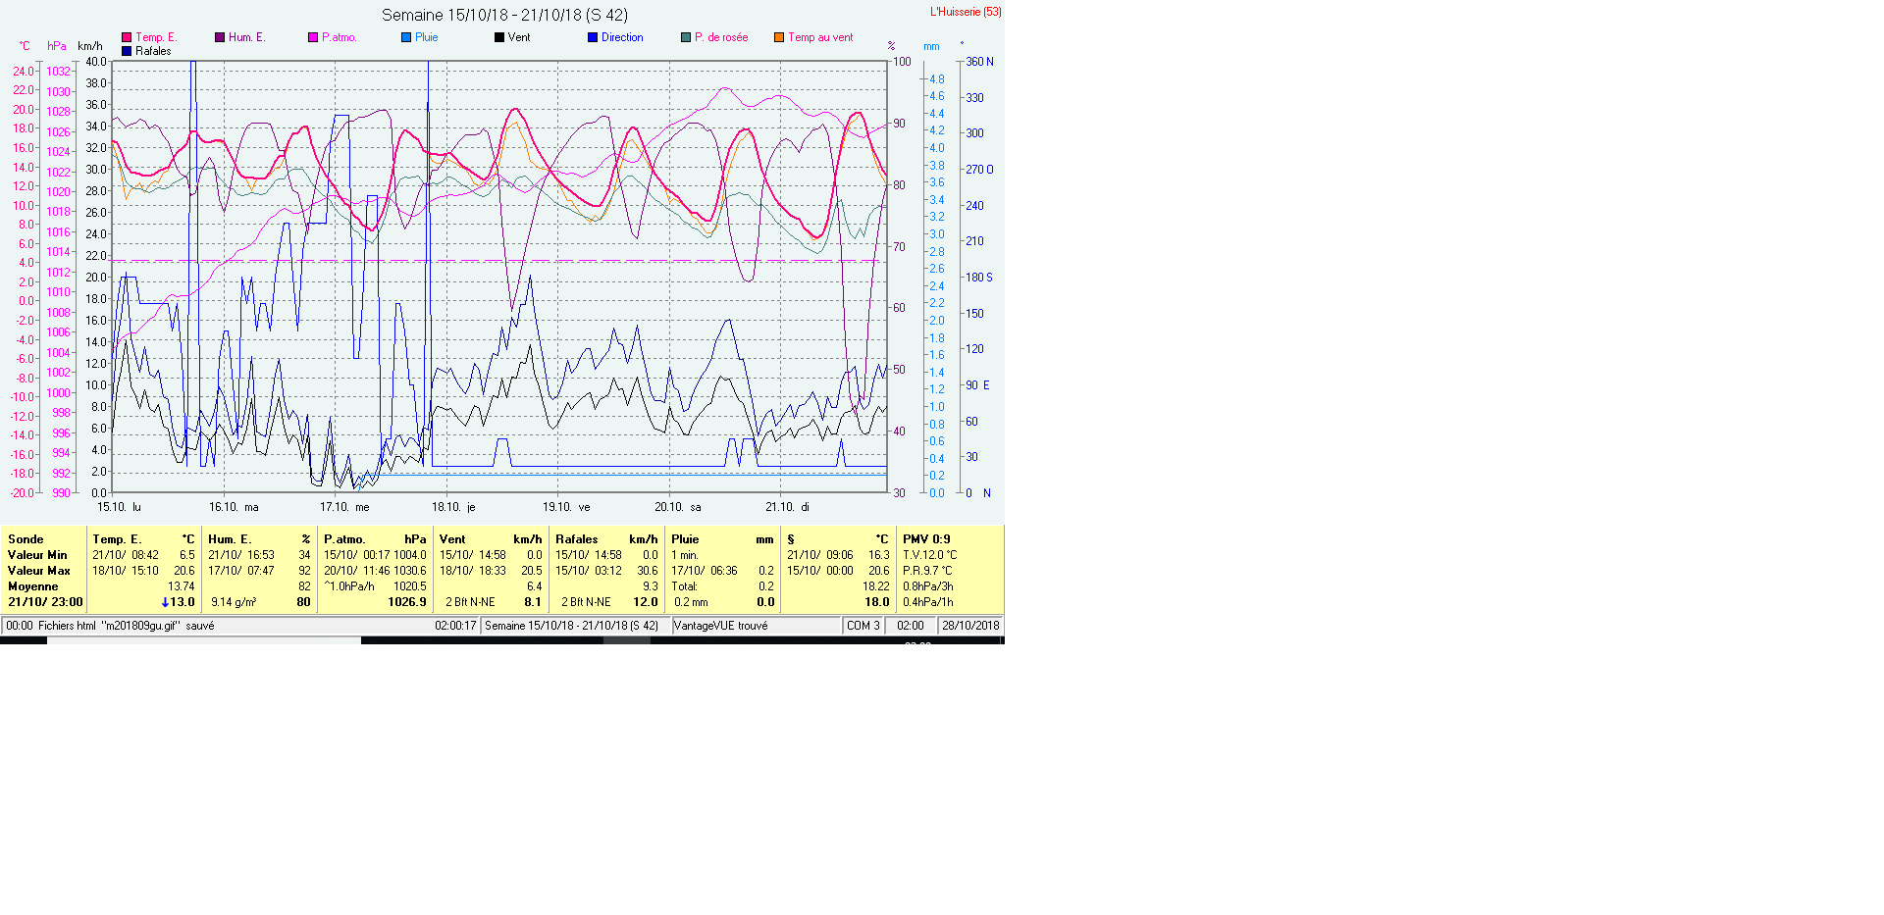Click the purple Hum. E. legend swatch
The image size is (1884, 915).
point(220,37)
